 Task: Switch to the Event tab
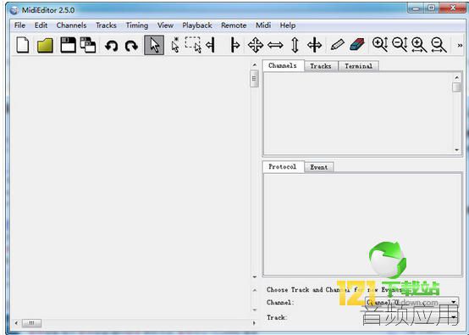coord(319,167)
